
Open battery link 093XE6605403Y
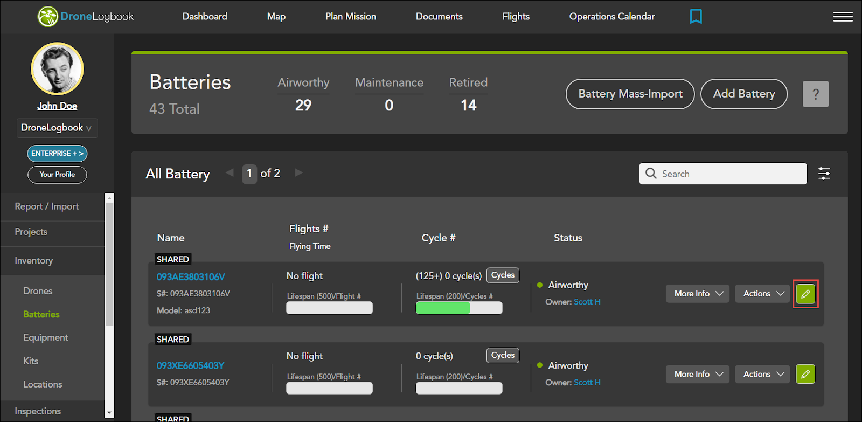(190, 365)
